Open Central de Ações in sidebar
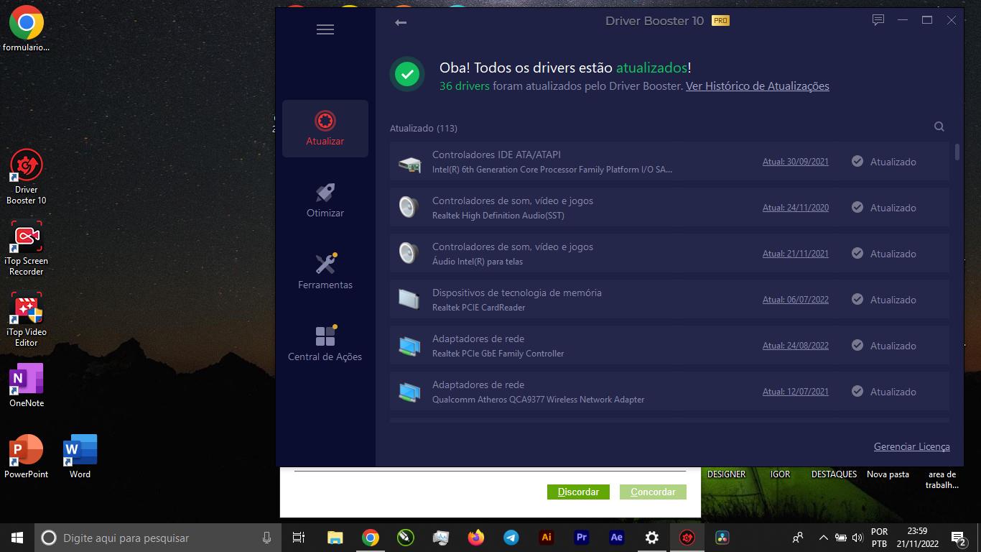Image resolution: width=981 pixels, height=552 pixels. pos(325,343)
